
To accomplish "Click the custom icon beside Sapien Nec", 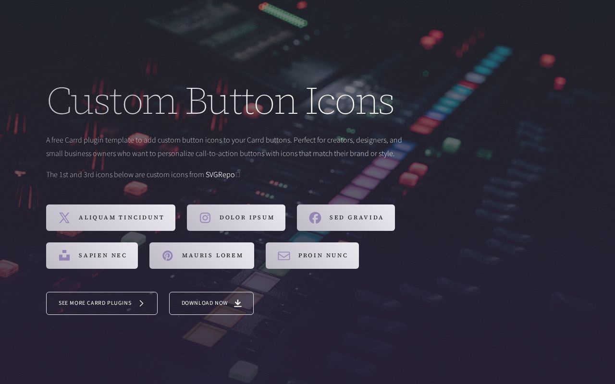I will (64, 255).
